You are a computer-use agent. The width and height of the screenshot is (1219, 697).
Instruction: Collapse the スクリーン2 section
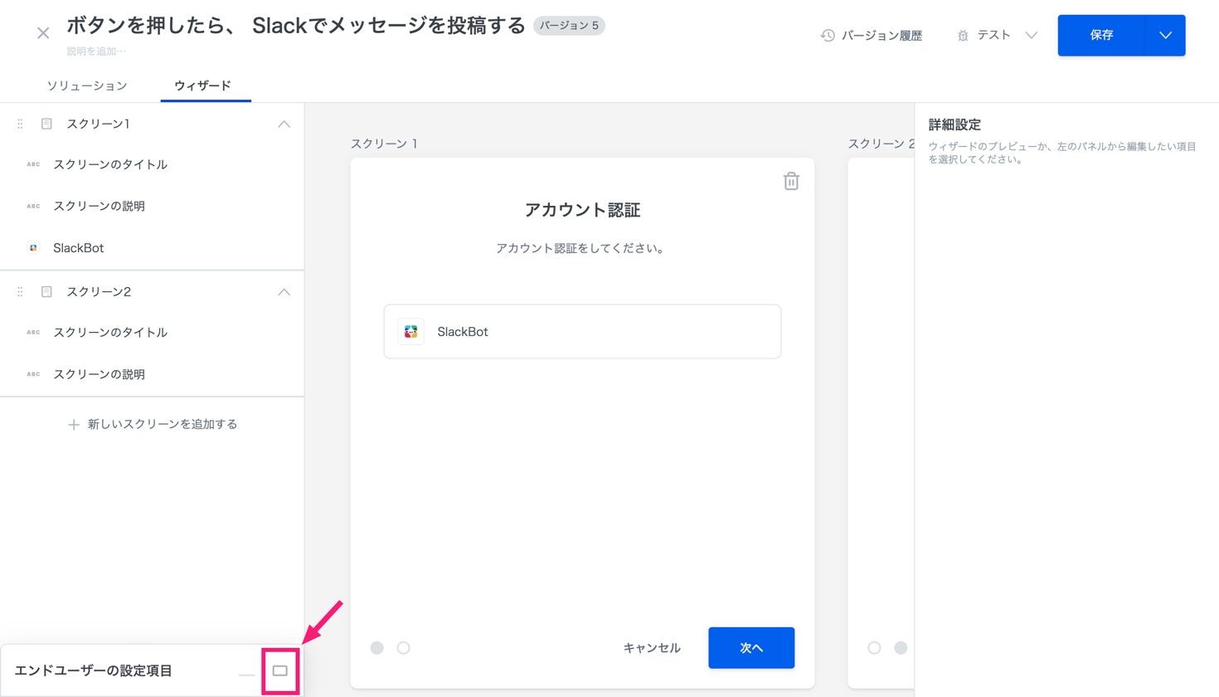point(284,292)
